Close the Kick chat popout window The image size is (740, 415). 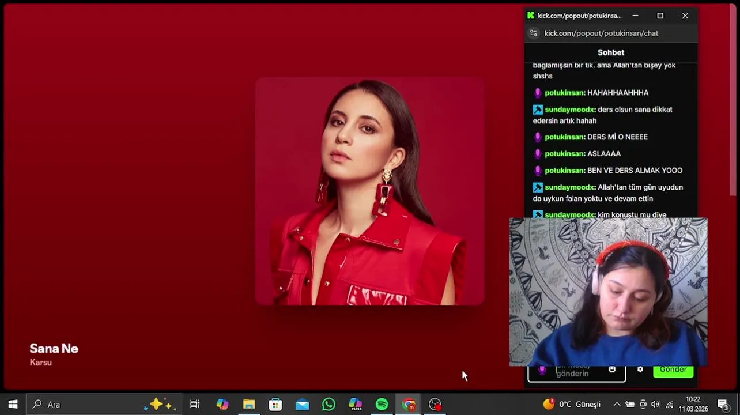(685, 16)
